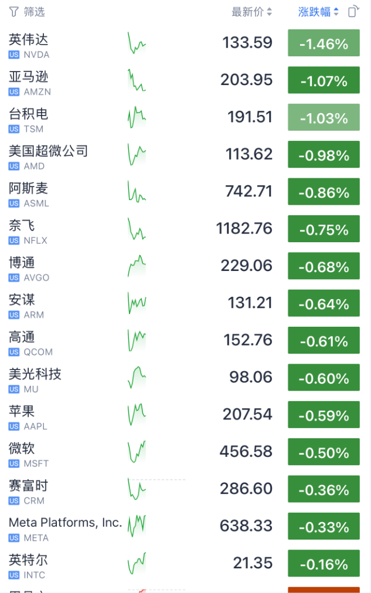Screen dimensions: 371x593
Task: Sort by 最新价 column header
Action: pos(251,12)
